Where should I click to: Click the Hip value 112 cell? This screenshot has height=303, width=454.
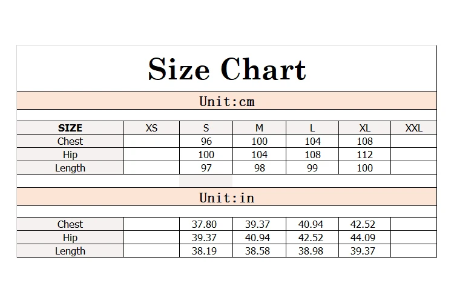click(365, 155)
